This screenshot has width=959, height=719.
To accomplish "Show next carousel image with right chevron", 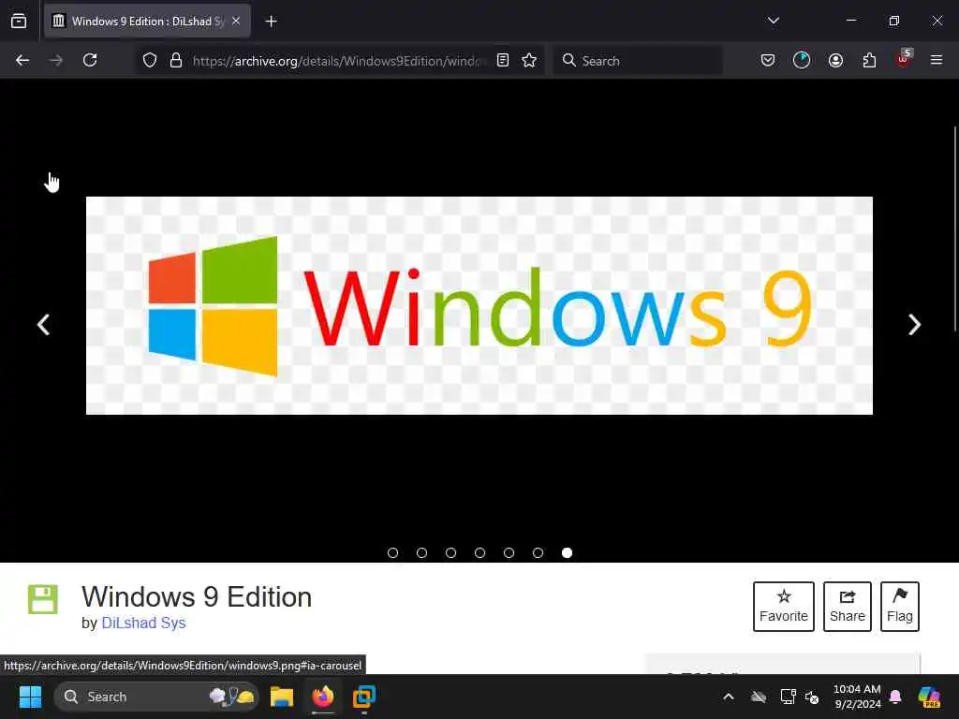I will click(914, 325).
